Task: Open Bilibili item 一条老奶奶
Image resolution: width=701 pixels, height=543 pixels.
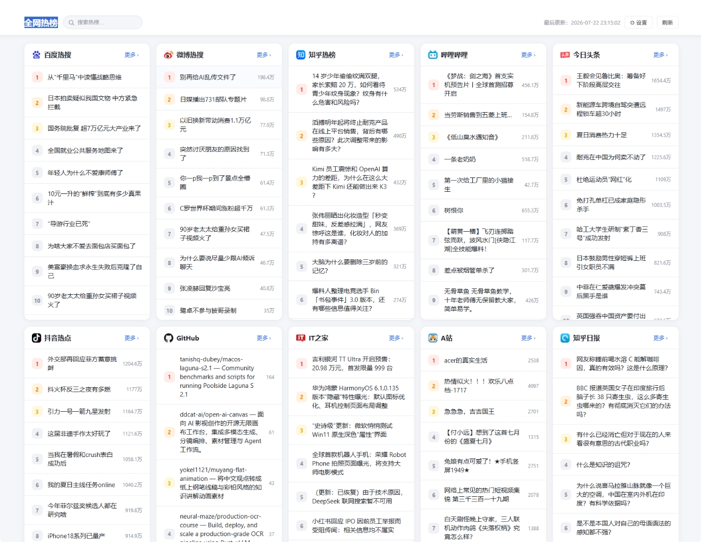Action: (483, 159)
